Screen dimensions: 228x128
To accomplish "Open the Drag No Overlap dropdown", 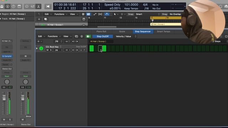I will pos(175,14).
